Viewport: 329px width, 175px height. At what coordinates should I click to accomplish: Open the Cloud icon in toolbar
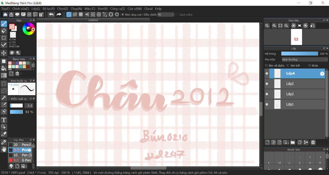(x=5, y=14)
